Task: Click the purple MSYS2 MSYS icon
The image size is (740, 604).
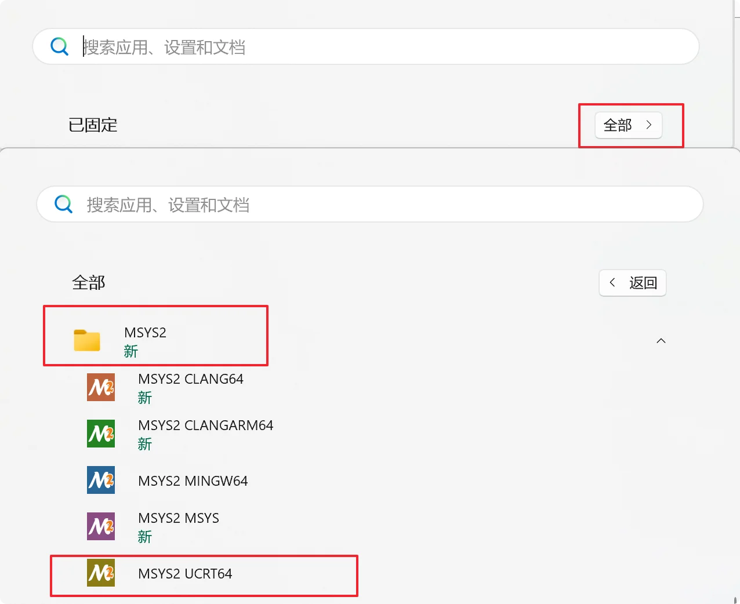Action: 101,526
